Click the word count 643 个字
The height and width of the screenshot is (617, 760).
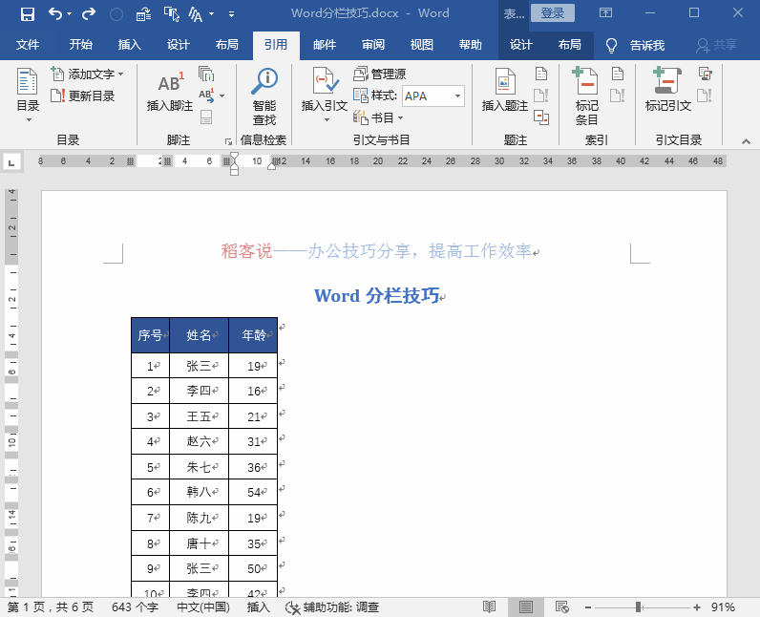click(135, 606)
